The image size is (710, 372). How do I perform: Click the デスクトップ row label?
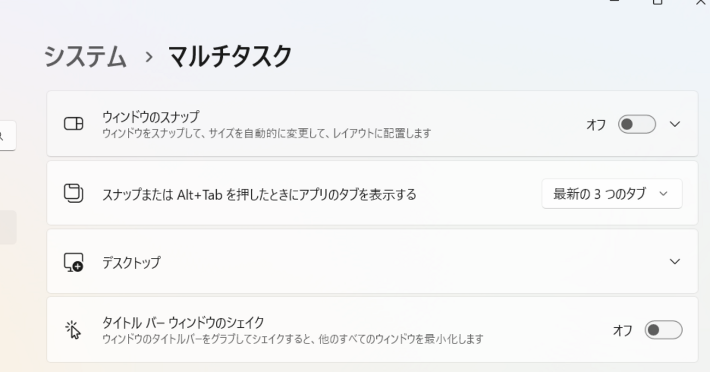point(132,263)
